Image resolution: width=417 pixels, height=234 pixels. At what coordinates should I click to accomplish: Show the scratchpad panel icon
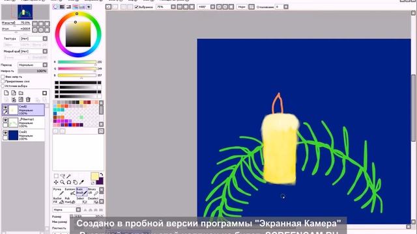click(89, 7)
